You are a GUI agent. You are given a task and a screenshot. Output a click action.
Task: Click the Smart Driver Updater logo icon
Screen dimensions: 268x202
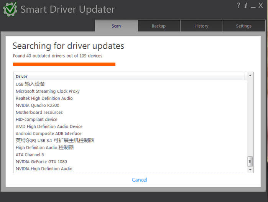[x=10, y=9]
